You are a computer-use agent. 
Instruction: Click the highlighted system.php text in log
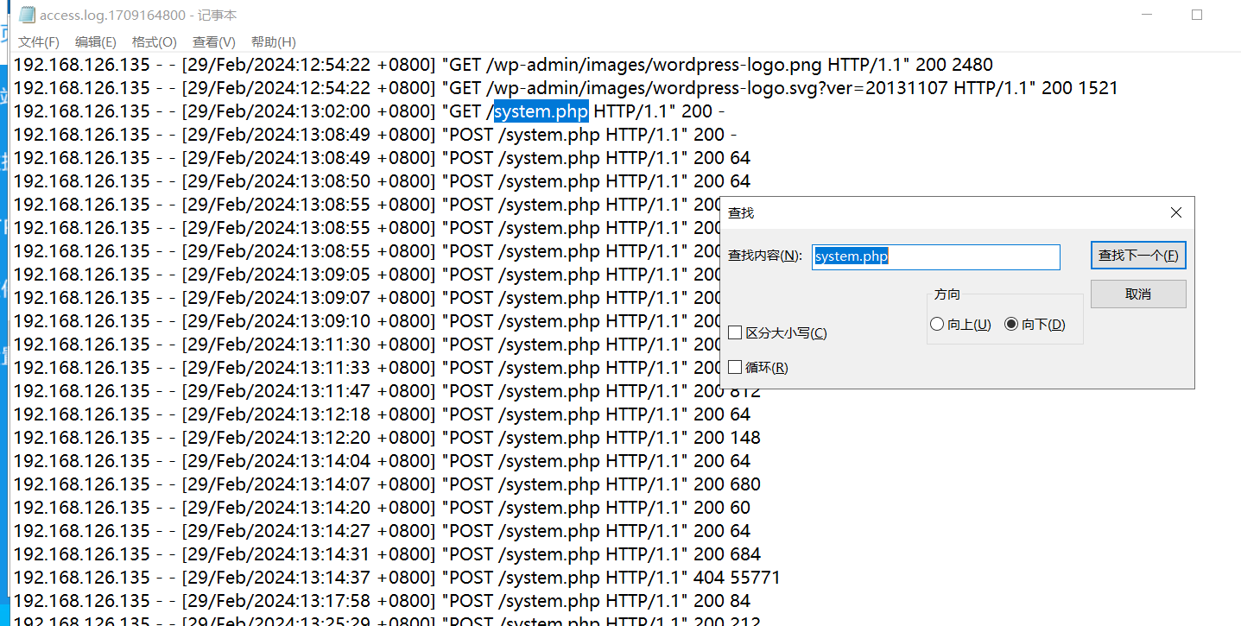coord(541,111)
